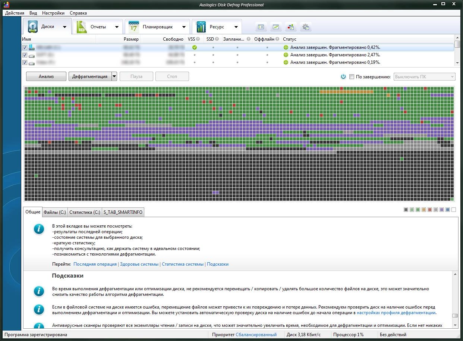This screenshot has height=341, width=463.
Task: Go to Последняя операция link
Action: (95, 264)
